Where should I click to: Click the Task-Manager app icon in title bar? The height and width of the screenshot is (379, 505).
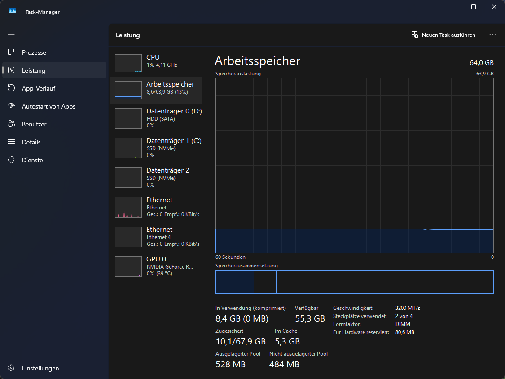[x=12, y=11]
